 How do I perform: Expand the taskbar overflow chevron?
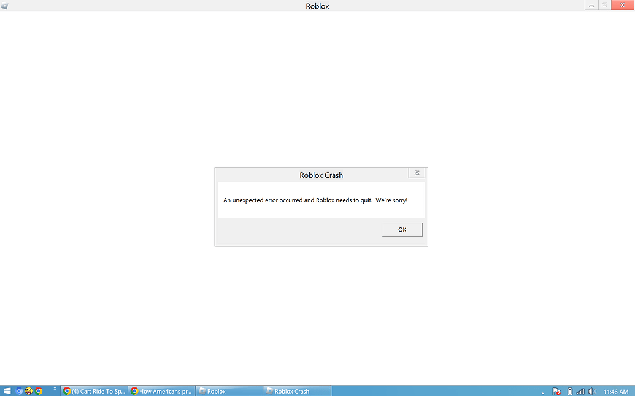55,389
